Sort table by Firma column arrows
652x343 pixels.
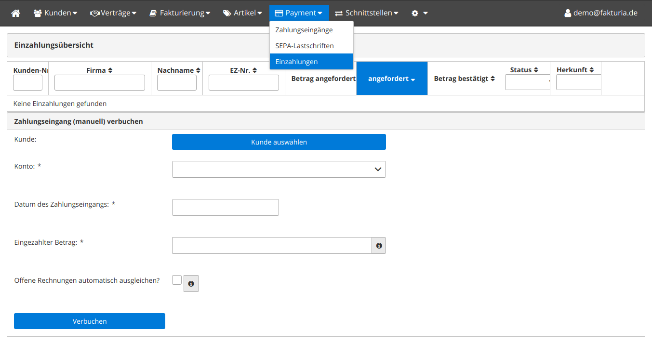[110, 70]
